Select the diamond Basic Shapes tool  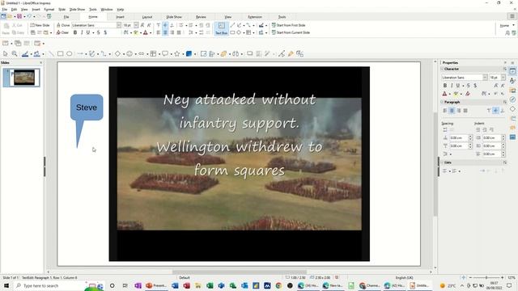point(117,53)
